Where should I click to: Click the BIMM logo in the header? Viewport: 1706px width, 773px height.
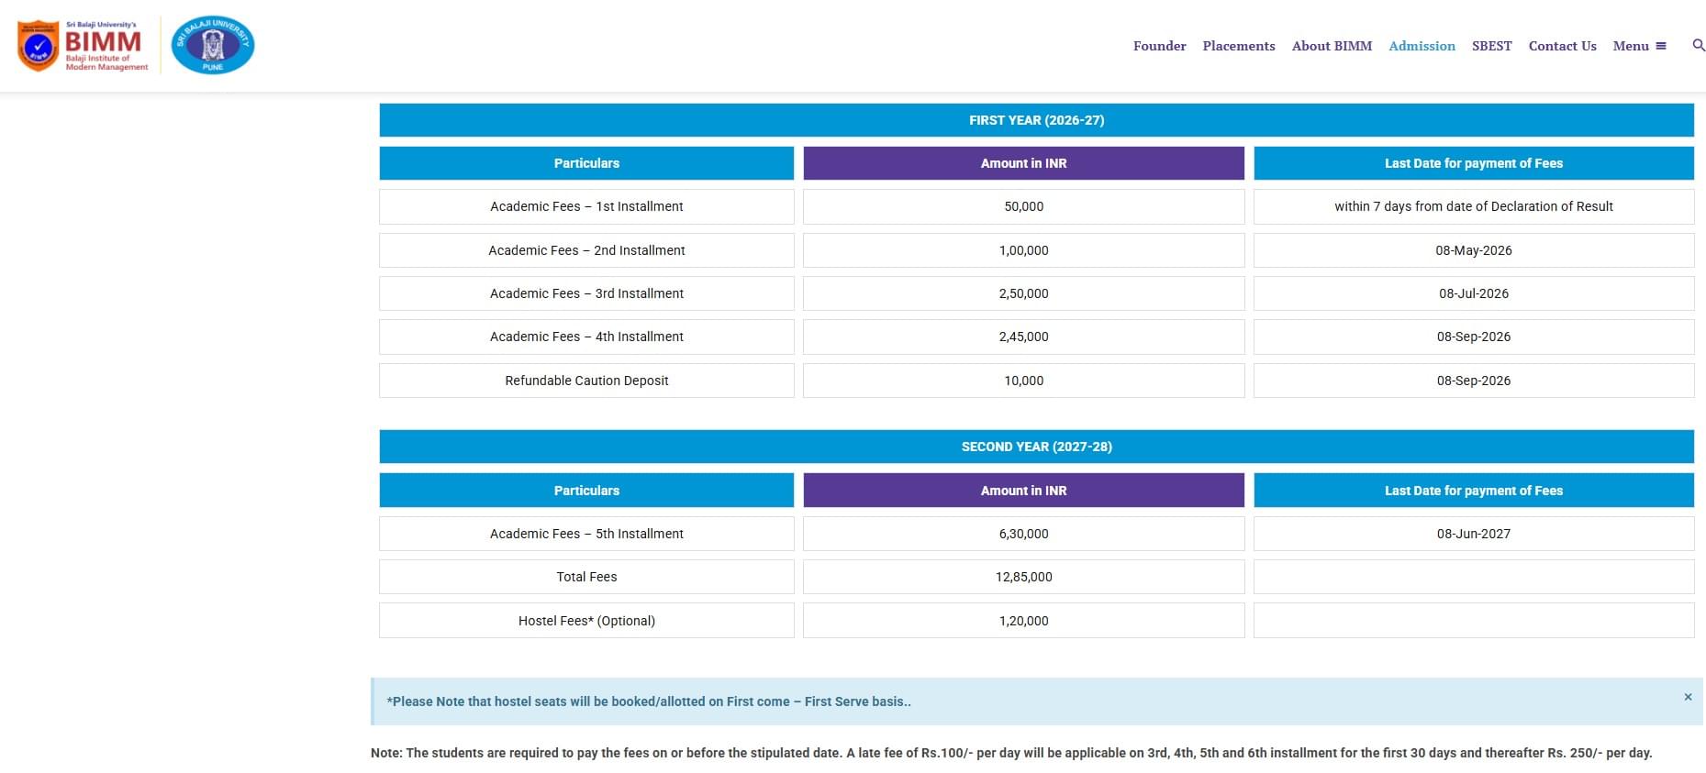tap(84, 46)
